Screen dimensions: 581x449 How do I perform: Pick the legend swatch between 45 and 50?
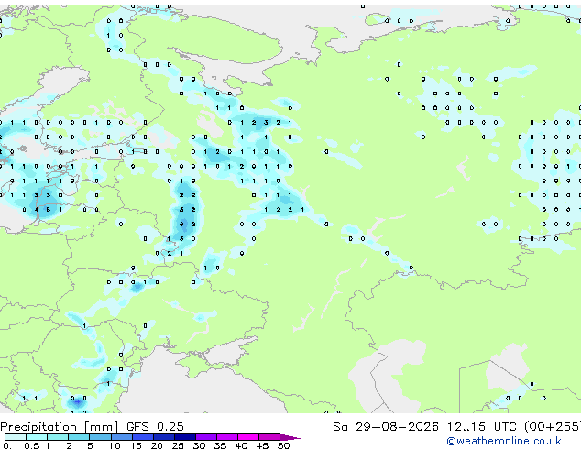point(269,437)
